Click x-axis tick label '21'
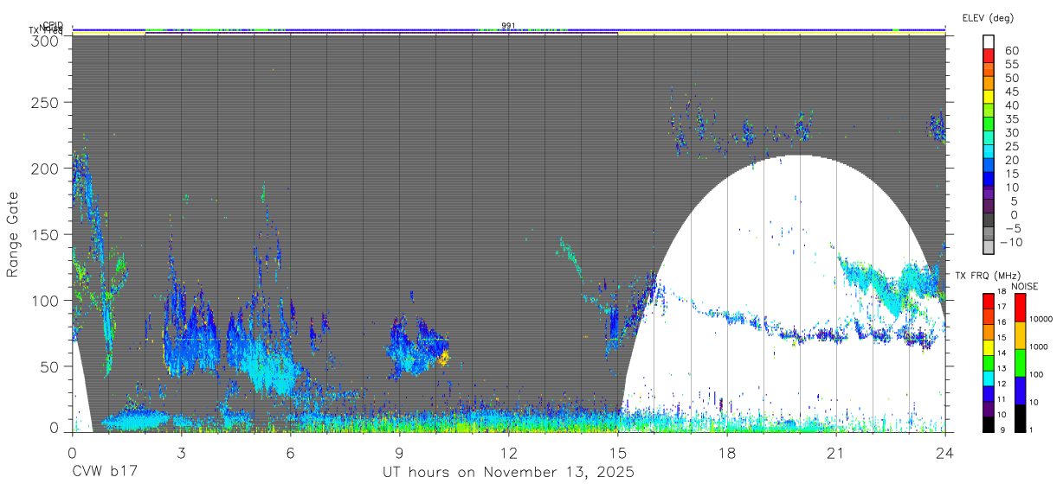1063x490 pixels. pyautogui.click(x=836, y=452)
